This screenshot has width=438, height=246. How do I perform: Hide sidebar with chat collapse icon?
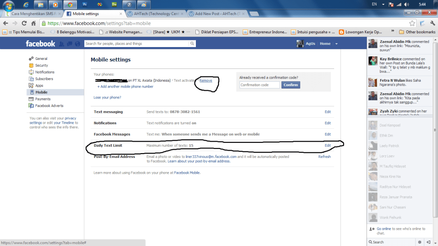pos(428,242)
